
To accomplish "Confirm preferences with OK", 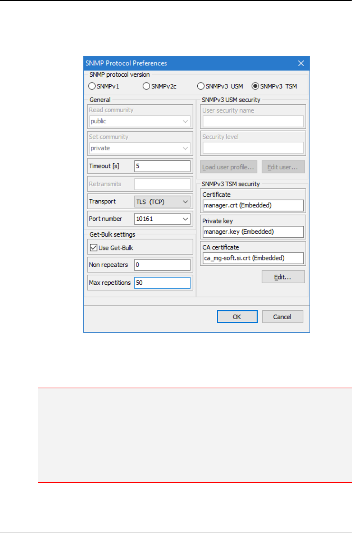I will [237, 317].
